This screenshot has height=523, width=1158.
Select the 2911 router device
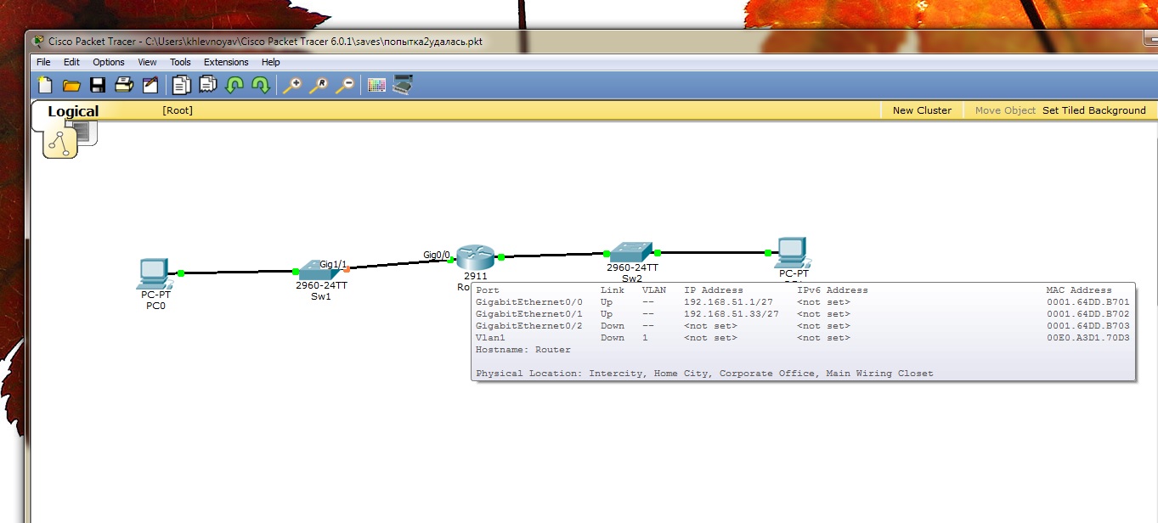click(x=474, y=256)
